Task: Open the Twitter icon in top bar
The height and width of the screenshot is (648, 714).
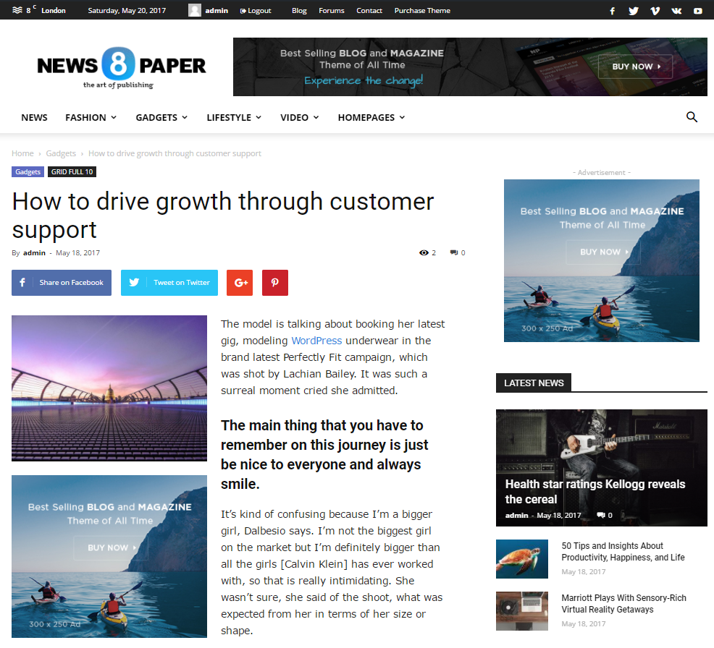Action: 634,10
